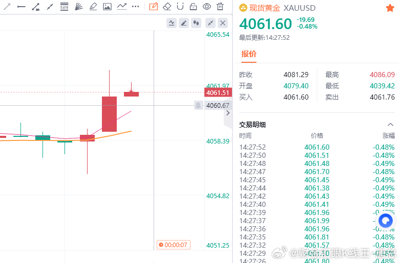The height and width of the screenshot is (263, 401).
Task: Change chart candlestick style
Action: pyautogui.click(x=196, y=23)
